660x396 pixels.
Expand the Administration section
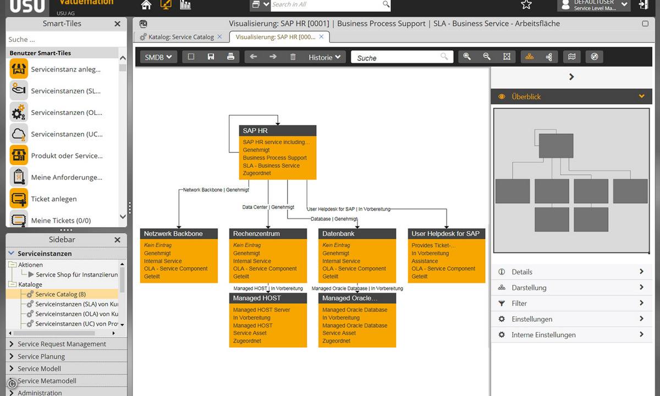point(66,393)
